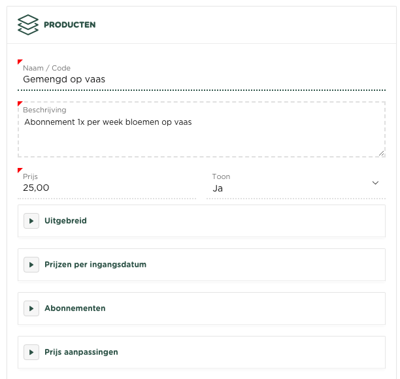Select the Toon field showing Ja
The width and height of the screenshot is (400, 379).
pos(288,188)
